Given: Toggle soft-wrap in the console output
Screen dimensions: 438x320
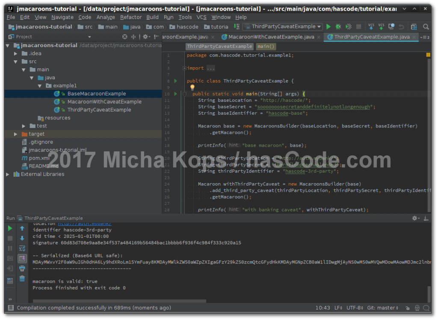Looking at the screenshot, I should [x=23, y=248].
